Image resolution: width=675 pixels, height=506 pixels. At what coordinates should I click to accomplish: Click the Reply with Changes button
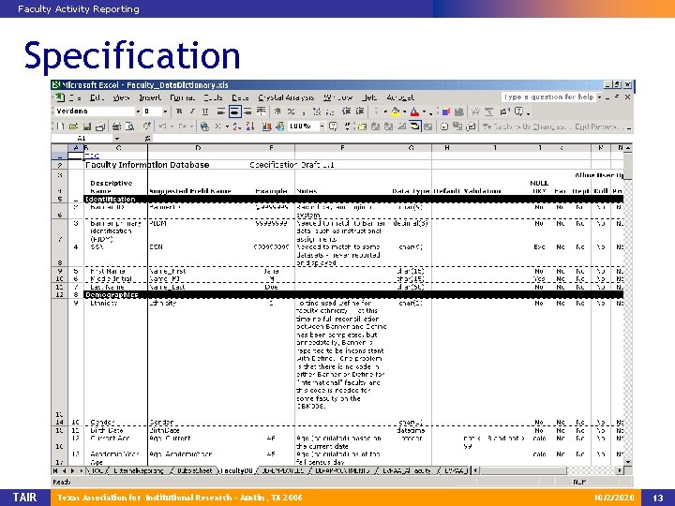[x=526, y=126]
